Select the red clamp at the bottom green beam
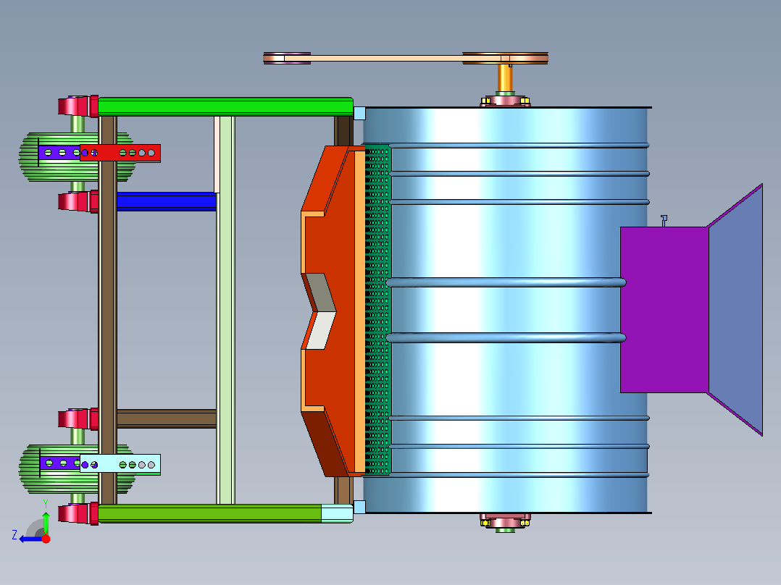Viewport: 781px width, 585px height. [78, 514]
